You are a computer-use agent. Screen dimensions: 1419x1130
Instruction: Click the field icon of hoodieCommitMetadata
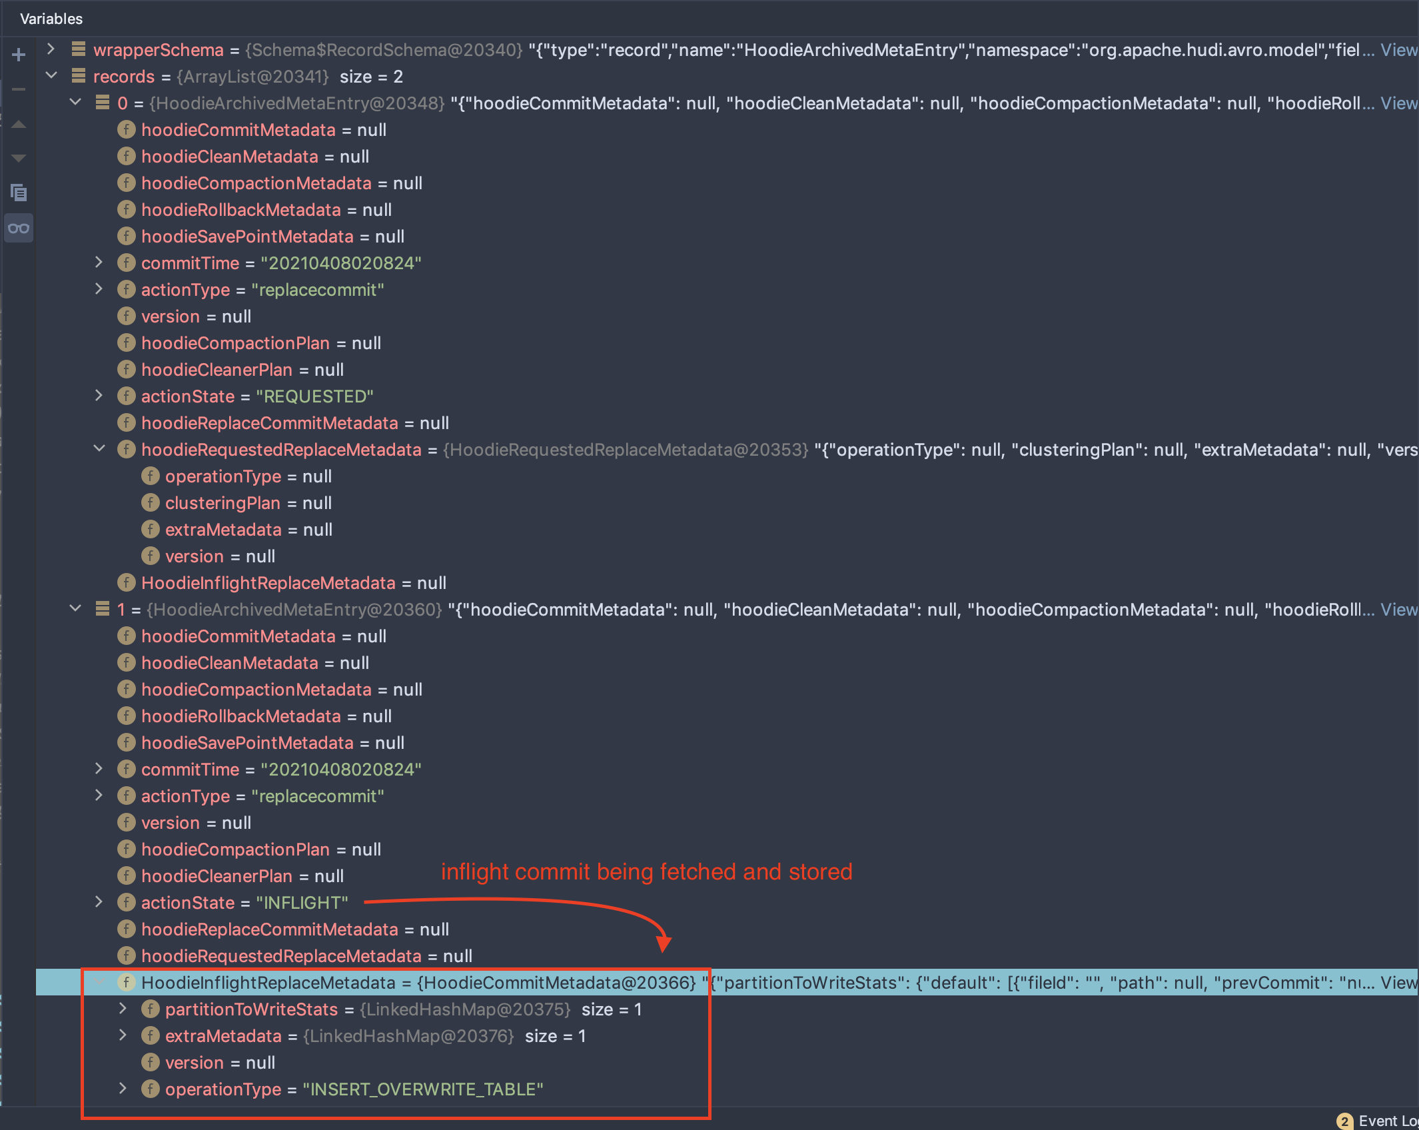click(127, 129)
